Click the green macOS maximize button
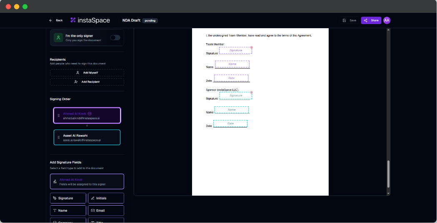This screenshot has width=437, height=223. (25, 7)
